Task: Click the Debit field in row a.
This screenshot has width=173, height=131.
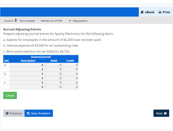Action: click(x=54, y=65)
